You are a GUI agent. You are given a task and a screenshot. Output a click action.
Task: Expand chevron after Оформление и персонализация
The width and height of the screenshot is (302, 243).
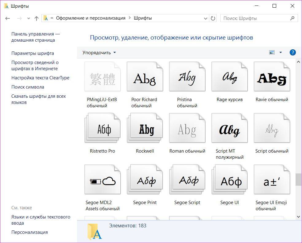pos(130,18)
